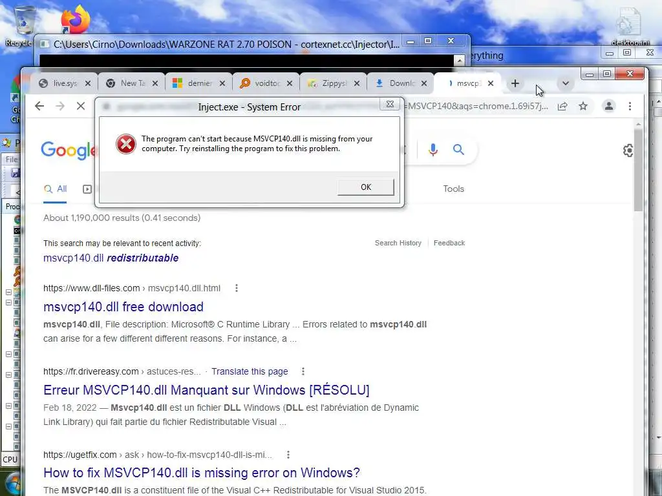
Task: Close the active msvcp tab
Action: tap(491, 83)
